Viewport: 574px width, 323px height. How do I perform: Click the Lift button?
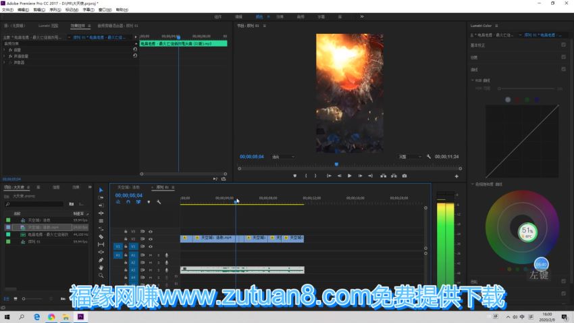(384, 176)
